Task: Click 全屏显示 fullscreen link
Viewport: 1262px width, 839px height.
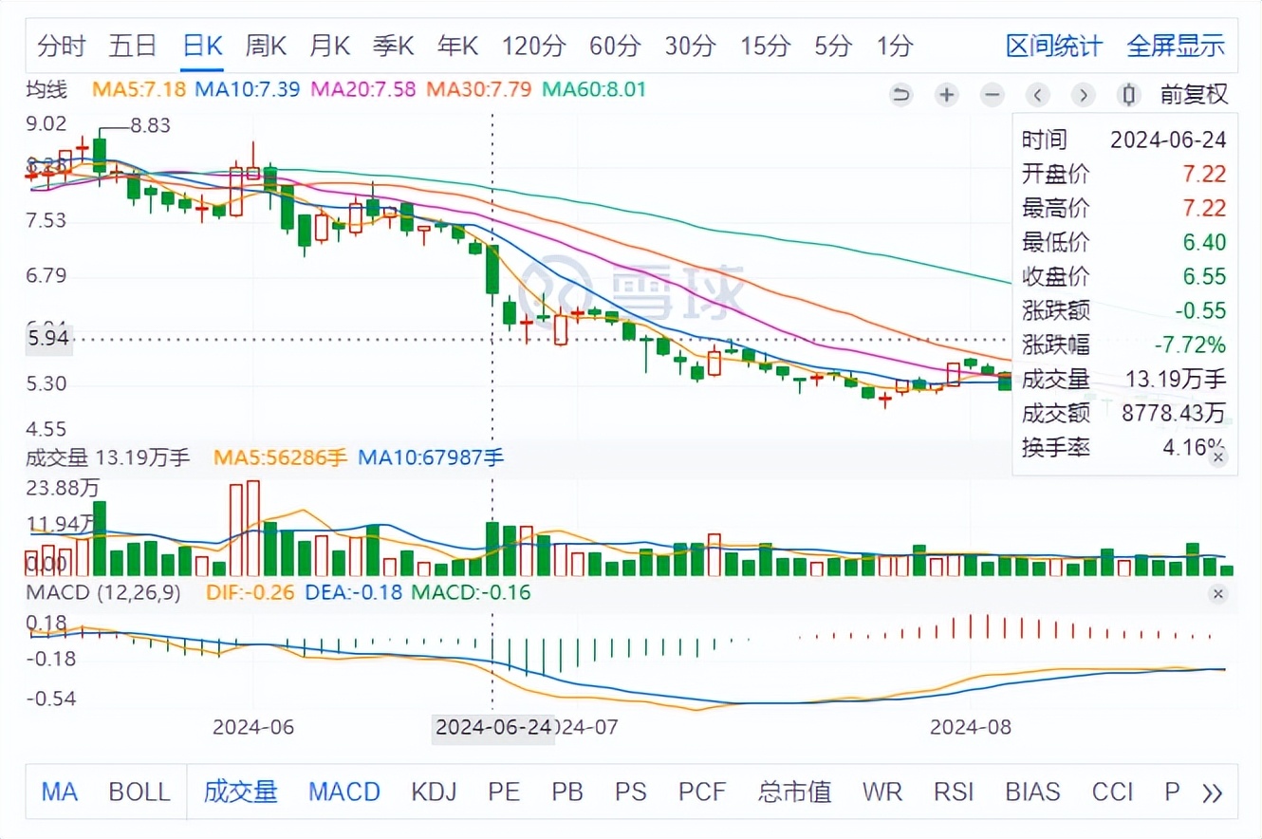Action: 1176,46
